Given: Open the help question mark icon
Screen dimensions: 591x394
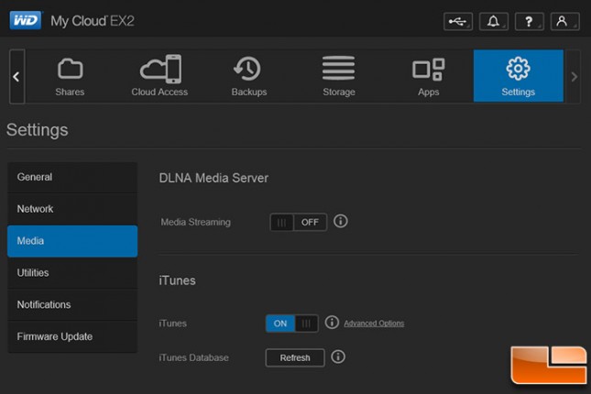Looking at the screenshot, I should (x=529, y=21).
